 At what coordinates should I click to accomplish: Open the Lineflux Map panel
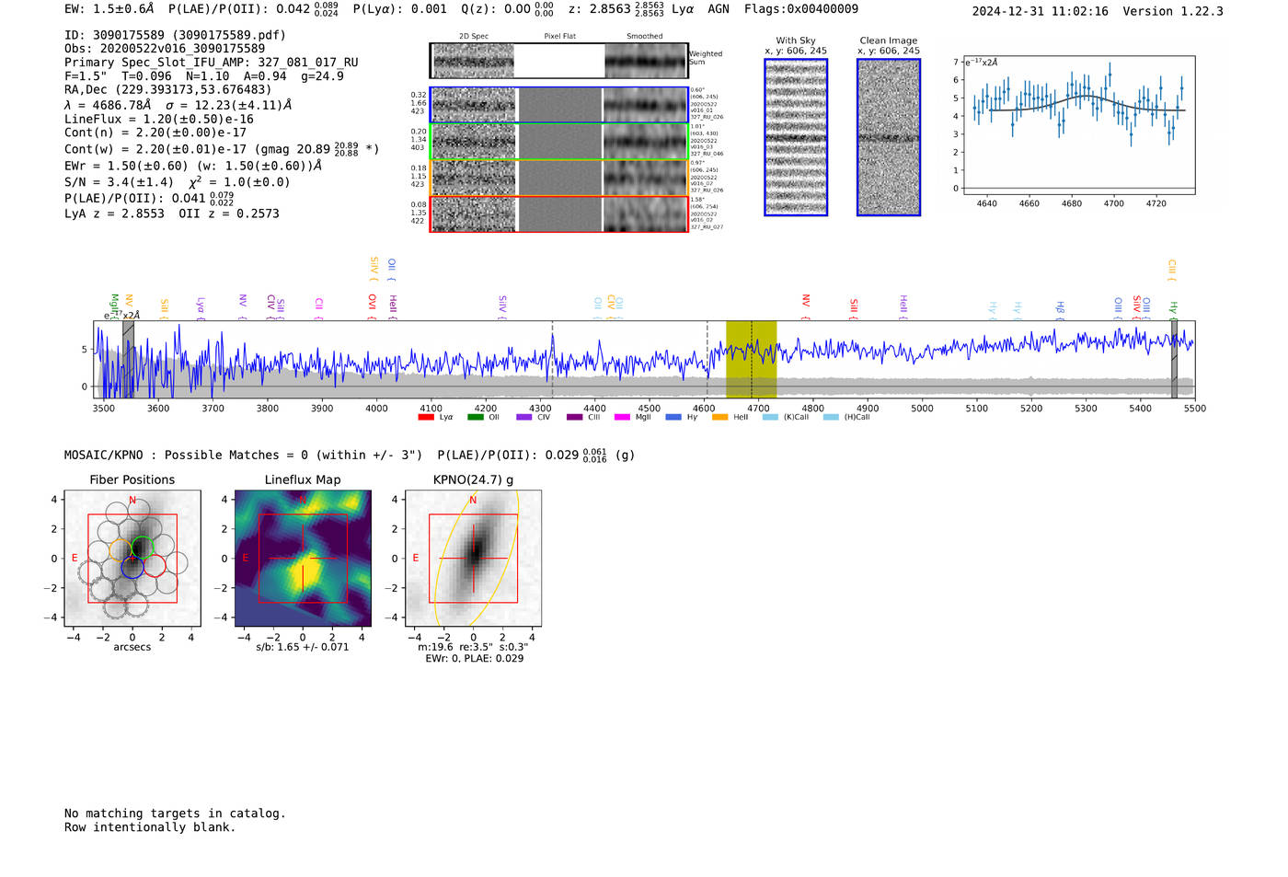303,559
